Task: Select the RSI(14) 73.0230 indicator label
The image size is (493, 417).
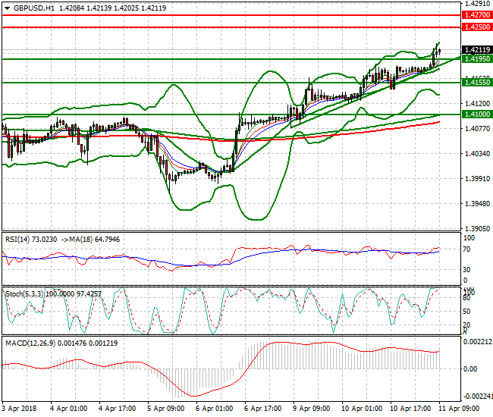Action: (x=31, y=240)
